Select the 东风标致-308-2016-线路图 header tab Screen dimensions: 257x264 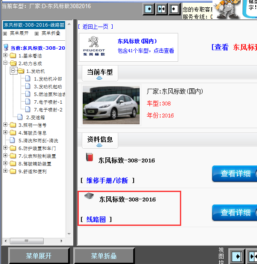click(34, 25)
